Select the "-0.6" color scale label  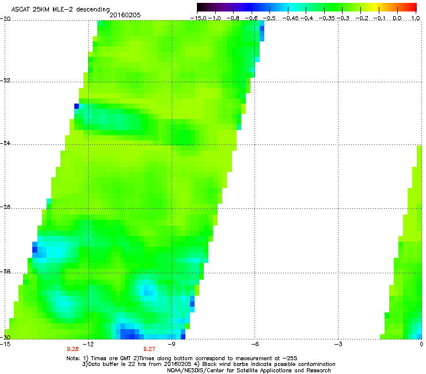251,18
